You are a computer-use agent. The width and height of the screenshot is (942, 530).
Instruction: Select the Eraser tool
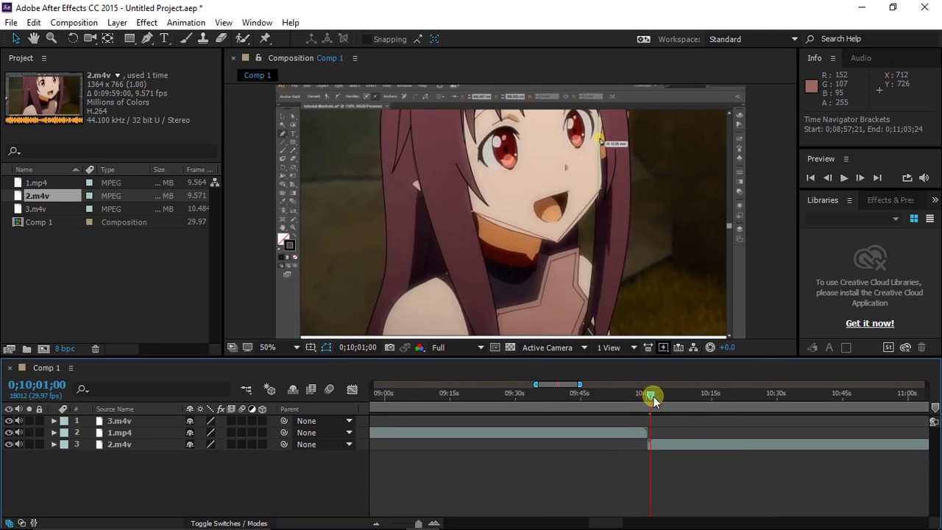tap(221, 39)
